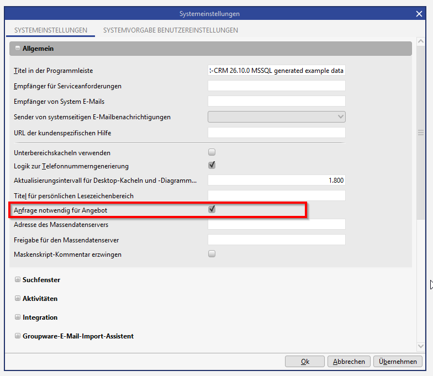Click the Empfänger von System E-Mails field
The height and width of the screenshot is (376, 433).
tap(276, 101)
